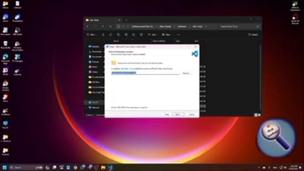
Task: Open Desktop in the Explorer sidebar
Action: tap(94, 47)
